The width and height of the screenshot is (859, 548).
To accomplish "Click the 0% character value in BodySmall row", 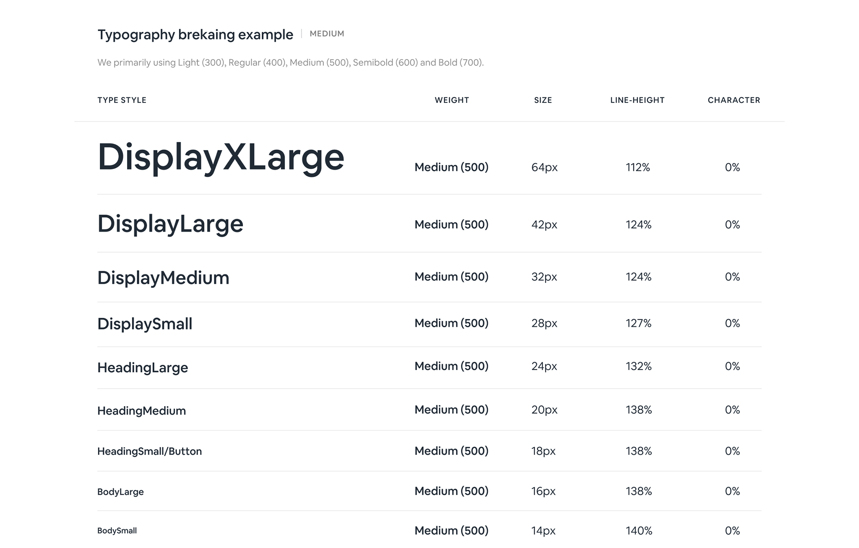I will pos(732,531).
